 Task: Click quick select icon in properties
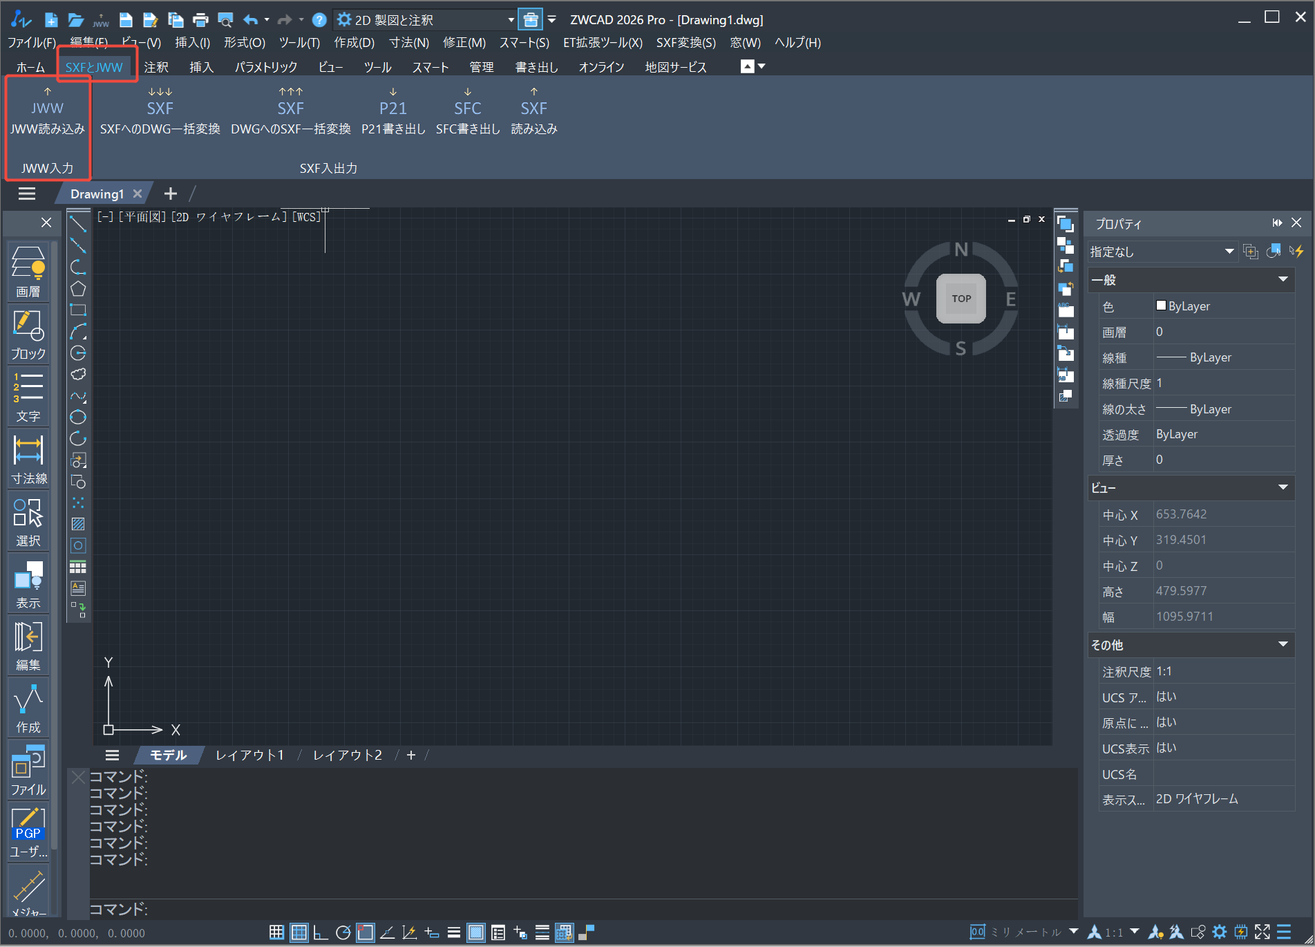(1296, 252)
